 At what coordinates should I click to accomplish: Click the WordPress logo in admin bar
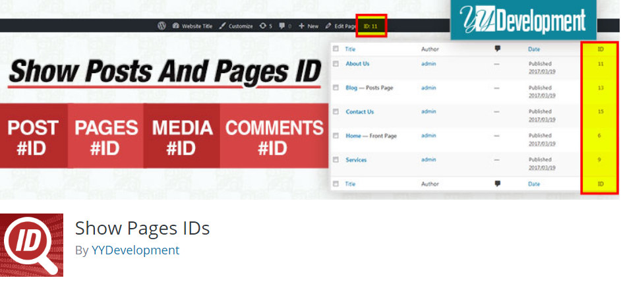162,26
